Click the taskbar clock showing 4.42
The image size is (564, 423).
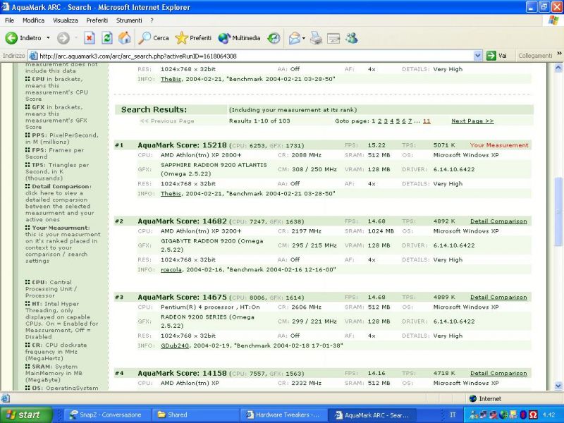(x=549, y=415)
